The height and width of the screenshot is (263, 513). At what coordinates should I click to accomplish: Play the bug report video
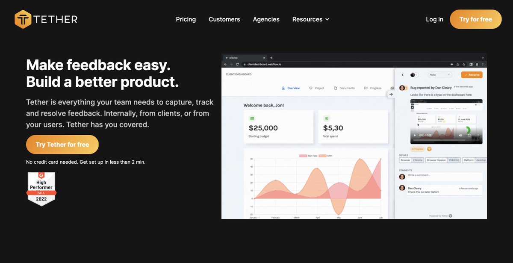click(415, 135)
